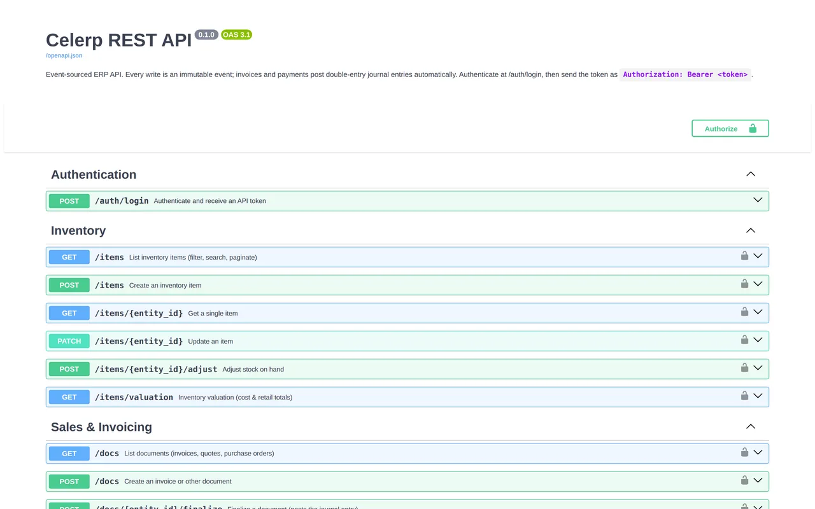Open the /openapi.json link
Image resolution: width=815 pixels, height=509 pixels.
[x=64, y=55]
